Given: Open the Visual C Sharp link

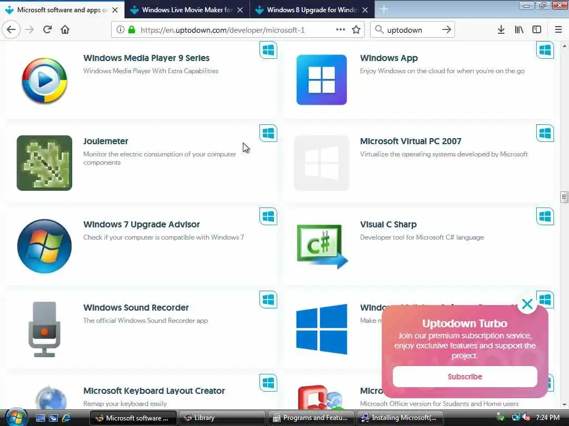Looking at the screenshot, I should click(388, 225).
